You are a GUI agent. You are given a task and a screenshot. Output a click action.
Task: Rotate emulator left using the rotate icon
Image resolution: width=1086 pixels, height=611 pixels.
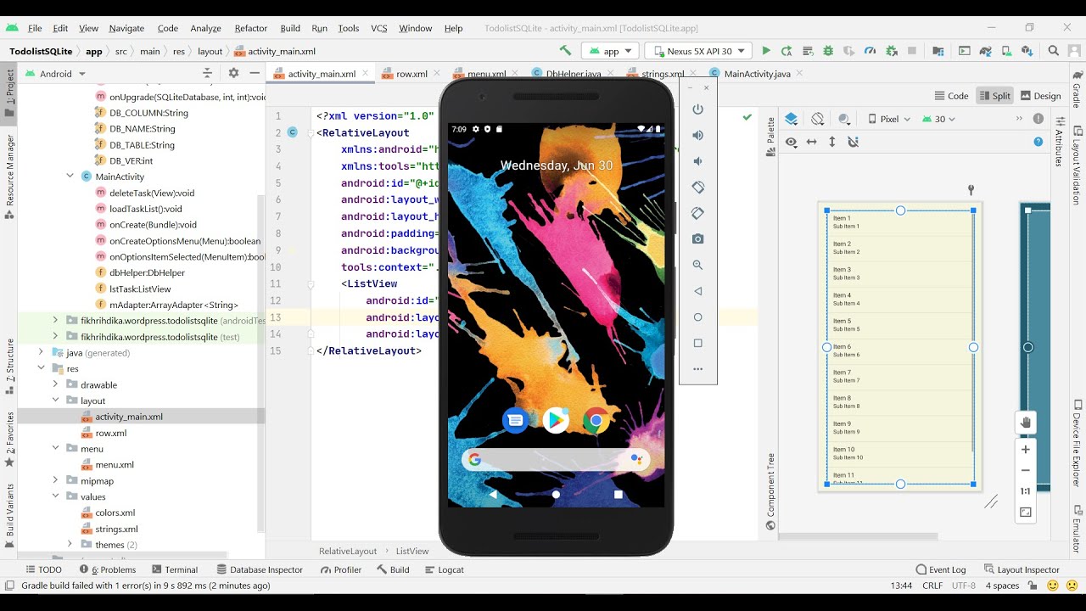pyautogui.click(x=698, y=187)
